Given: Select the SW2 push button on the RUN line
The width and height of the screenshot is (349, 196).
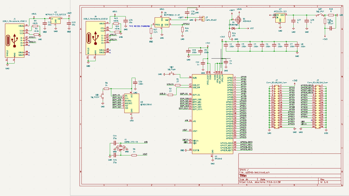Looking at the screenshot, I should [x=172, y=73].
